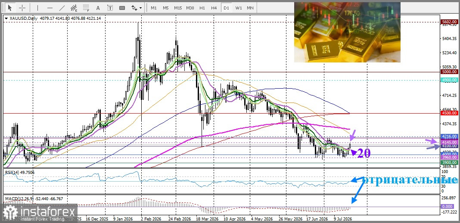Select the text tool (A icon)
This screenshot has height=223, width=460.
click(98, 8)
